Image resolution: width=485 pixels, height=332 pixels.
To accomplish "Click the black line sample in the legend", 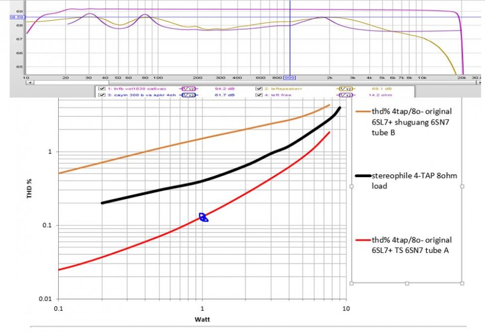I will pyautogui.click(x=363, y=176).
